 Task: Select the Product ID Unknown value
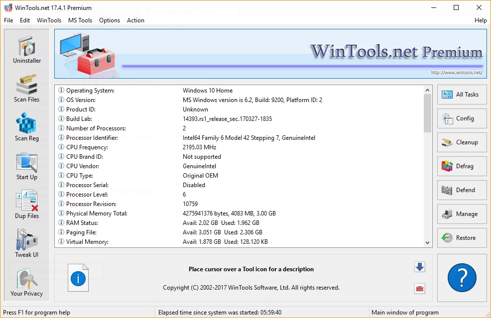195,109
